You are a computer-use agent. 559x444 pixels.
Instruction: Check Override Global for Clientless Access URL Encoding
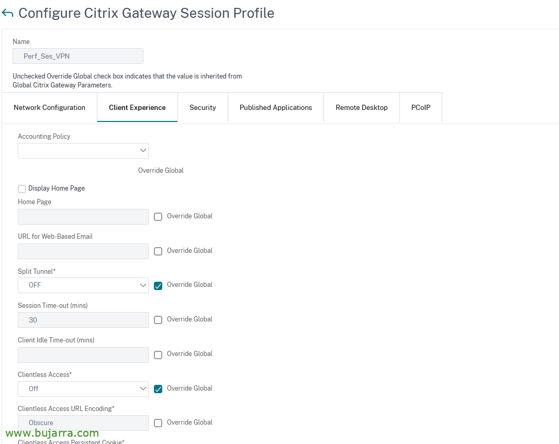158,423
